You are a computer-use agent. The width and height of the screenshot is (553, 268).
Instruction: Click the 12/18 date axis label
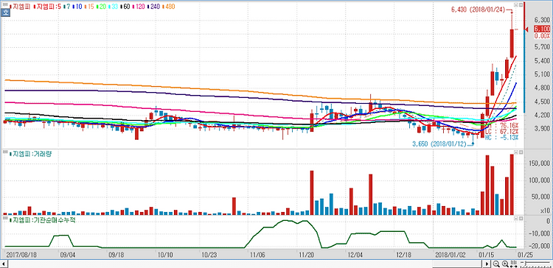click(x=404, y=254)
